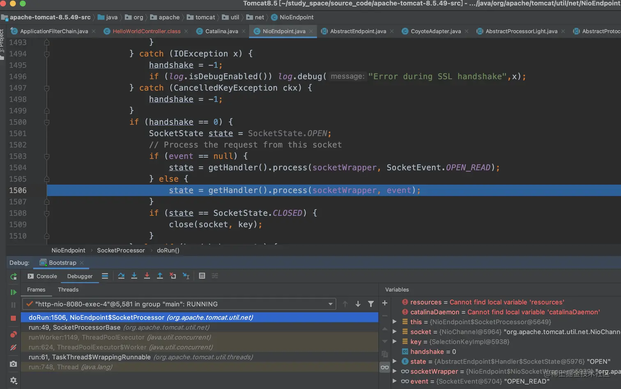Add a new watch with plus
The height and width of the screenshot is (389, 621).
point(385,303)
